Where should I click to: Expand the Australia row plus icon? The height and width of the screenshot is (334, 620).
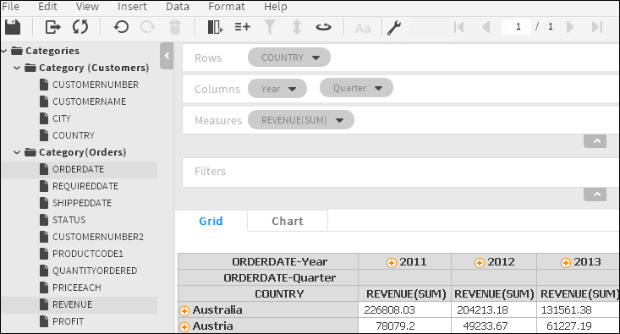pos(184,311)
